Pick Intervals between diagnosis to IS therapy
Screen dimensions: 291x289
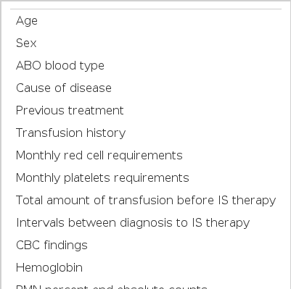tap(146, 223)
